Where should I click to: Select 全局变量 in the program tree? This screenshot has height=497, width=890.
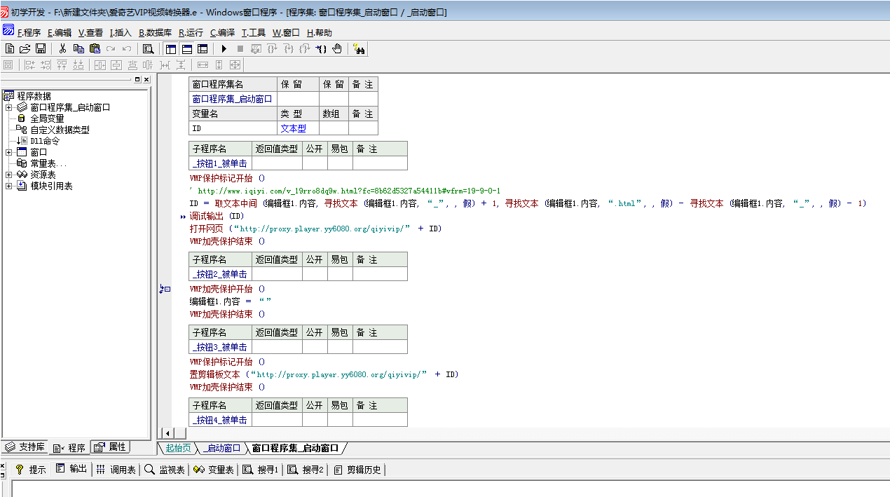pos(47,118)
